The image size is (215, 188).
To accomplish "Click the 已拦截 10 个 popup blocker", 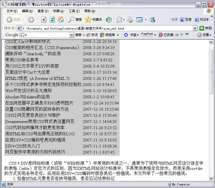I will [x=171, y=35].
